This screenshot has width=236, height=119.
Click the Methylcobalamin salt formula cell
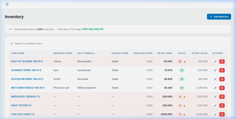tap(87, 88)
